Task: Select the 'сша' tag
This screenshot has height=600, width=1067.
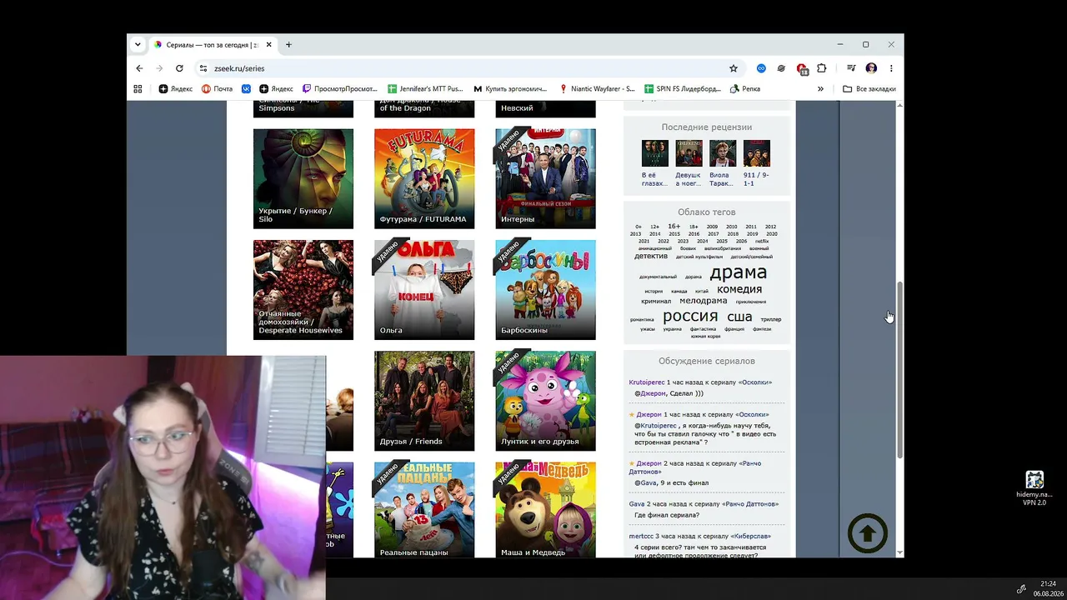Action: click(x=739, y=317)
